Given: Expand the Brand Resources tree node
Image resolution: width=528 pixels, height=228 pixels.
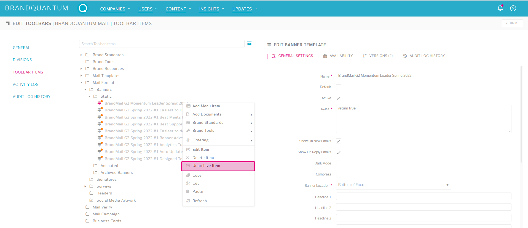Looking at the screenshot, I should 81,68.
